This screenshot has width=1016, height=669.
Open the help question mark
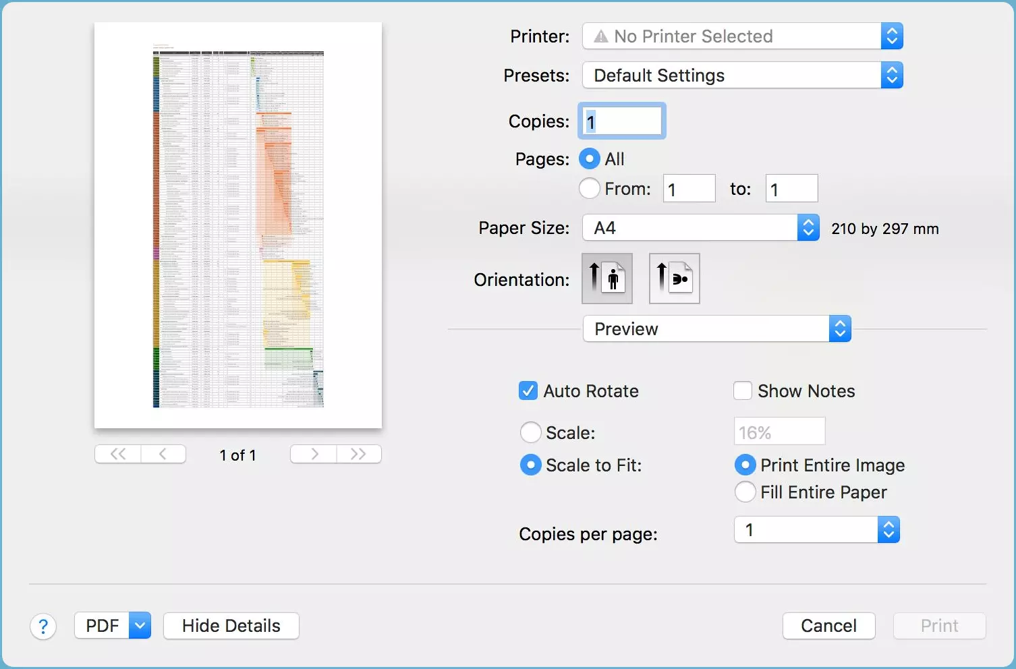(43, 626)
